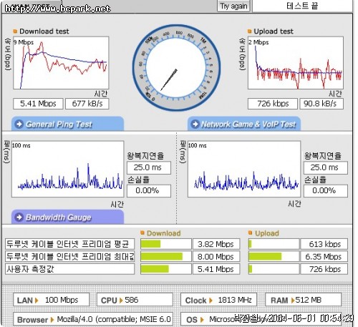Click the Download test heading
358x327 pixels.
[44, 31]
